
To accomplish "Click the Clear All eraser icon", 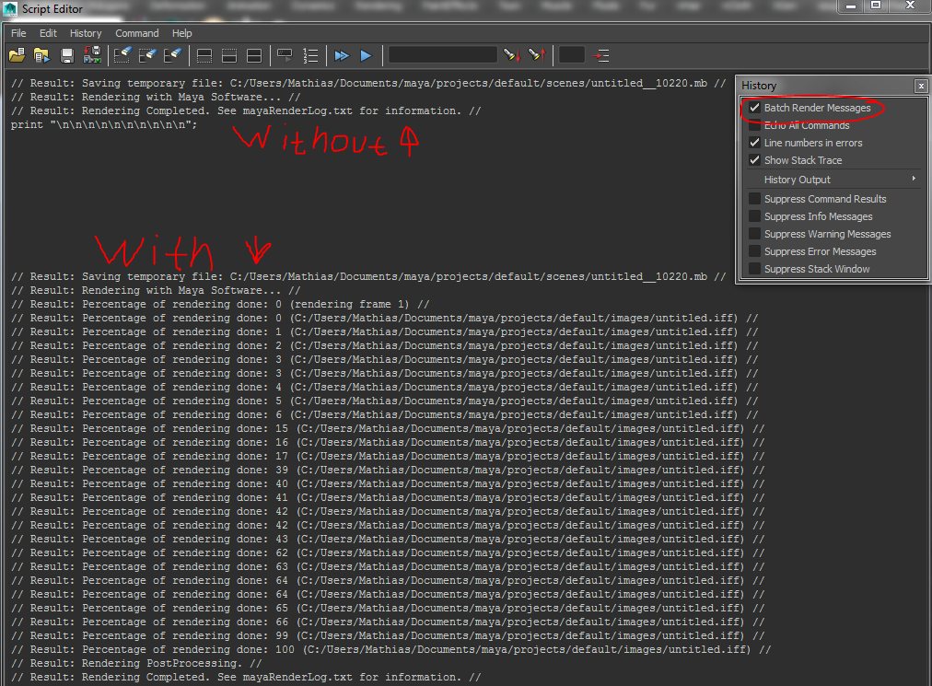I will [172, 56].
